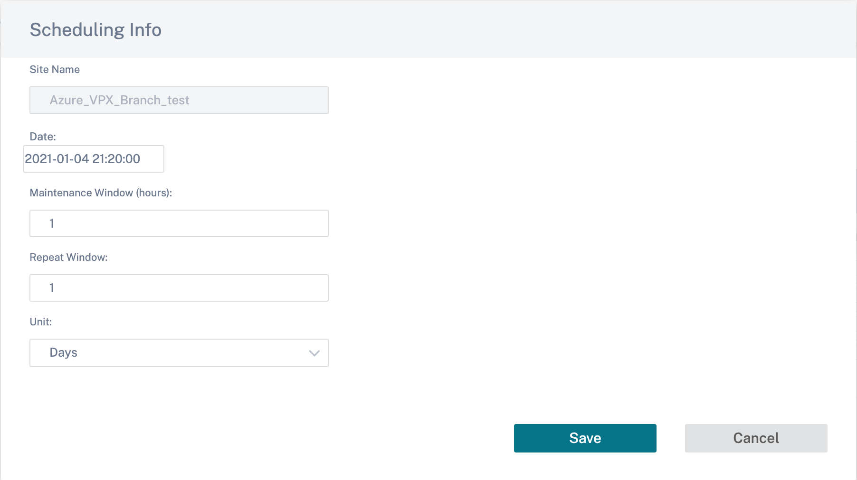857x480 pixels.
Task: Click the "Site Name" label
Action: [x=55, y=69]
